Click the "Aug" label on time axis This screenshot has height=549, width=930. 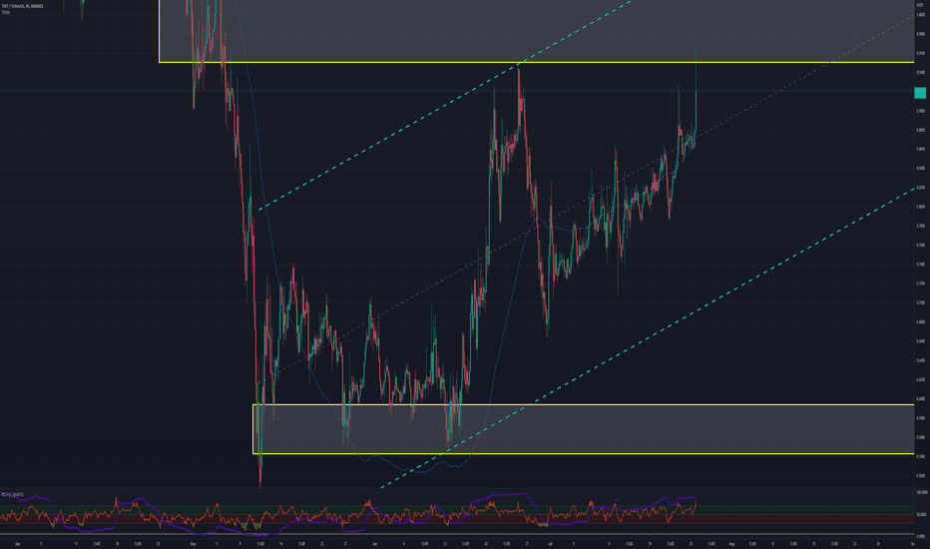[x=731, y=543]
